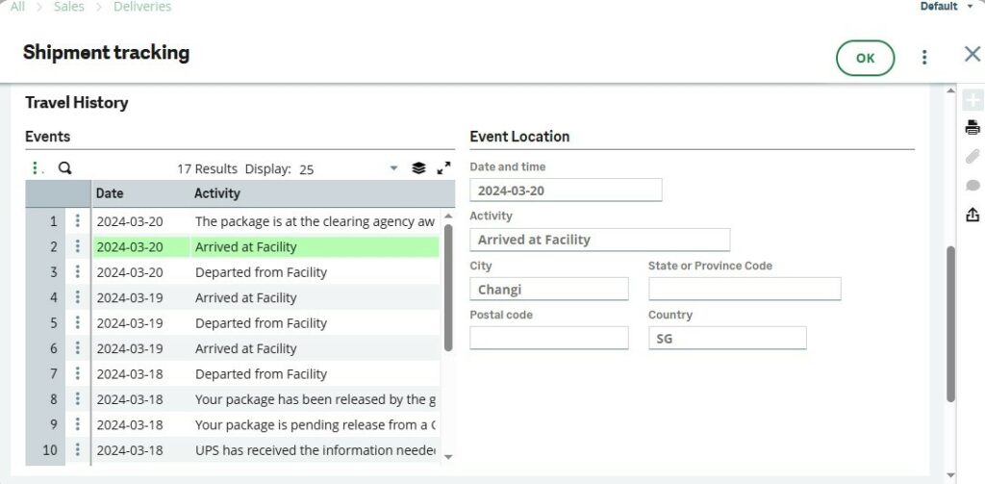Expand Events grid to full screen

click(443, 168)
